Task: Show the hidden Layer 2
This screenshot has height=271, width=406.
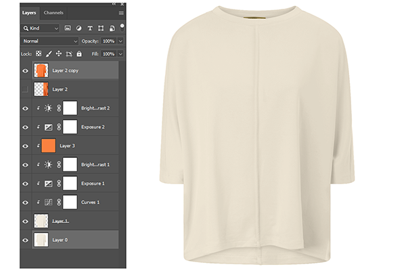Action: [x=25, y=89]
